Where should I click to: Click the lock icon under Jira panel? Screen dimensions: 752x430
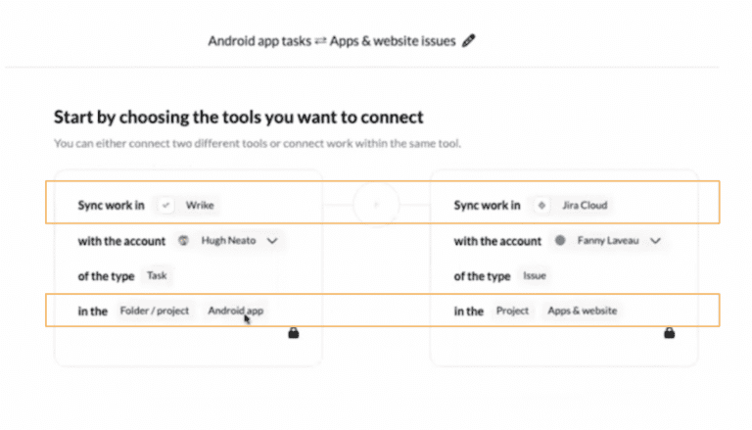(x=670, y=333)
